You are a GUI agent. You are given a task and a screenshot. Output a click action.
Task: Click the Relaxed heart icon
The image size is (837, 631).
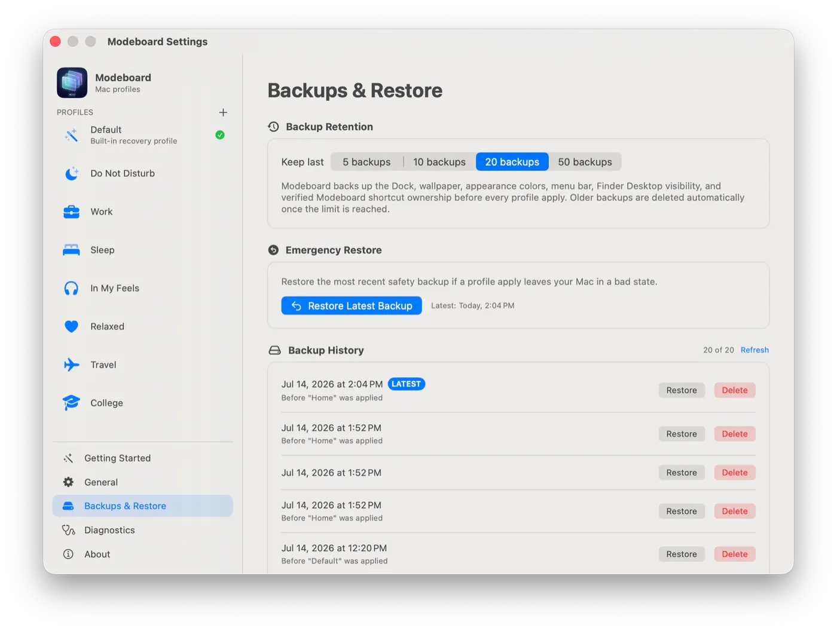point(71,326)
